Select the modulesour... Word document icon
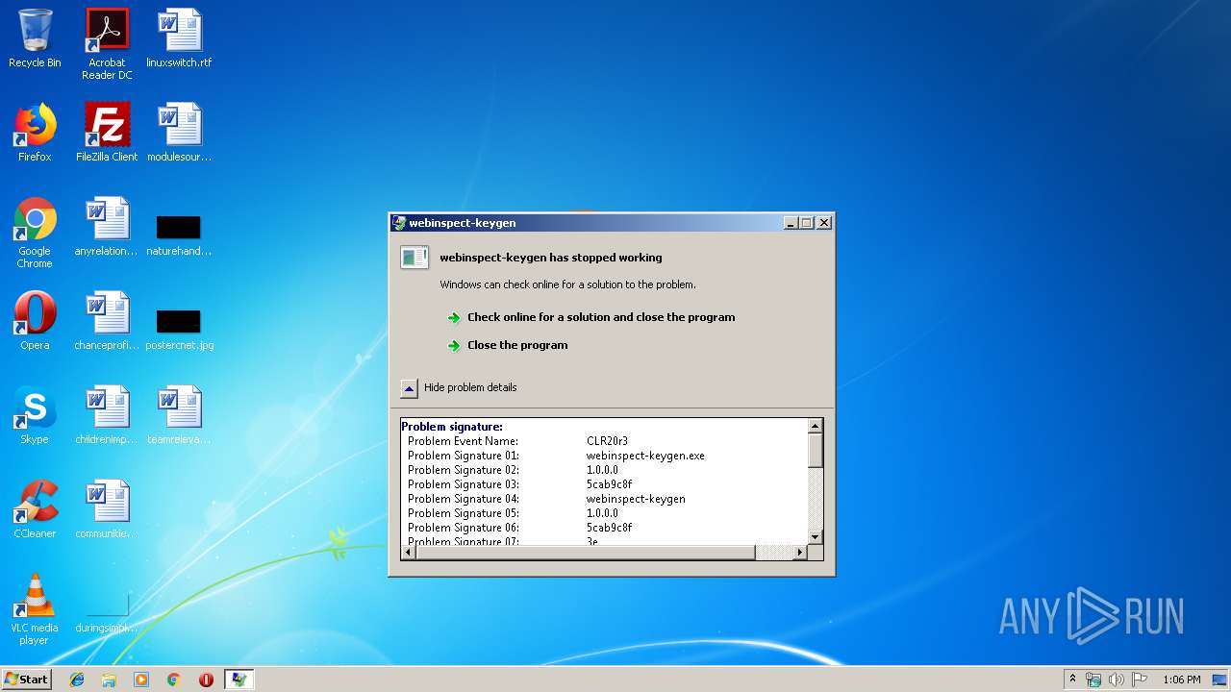Viewport: 1231px width, 692px height. click(x=179, y=133)
